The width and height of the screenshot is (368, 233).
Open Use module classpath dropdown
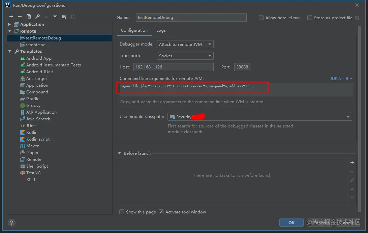pyautogui.click(x=259, y=117)
